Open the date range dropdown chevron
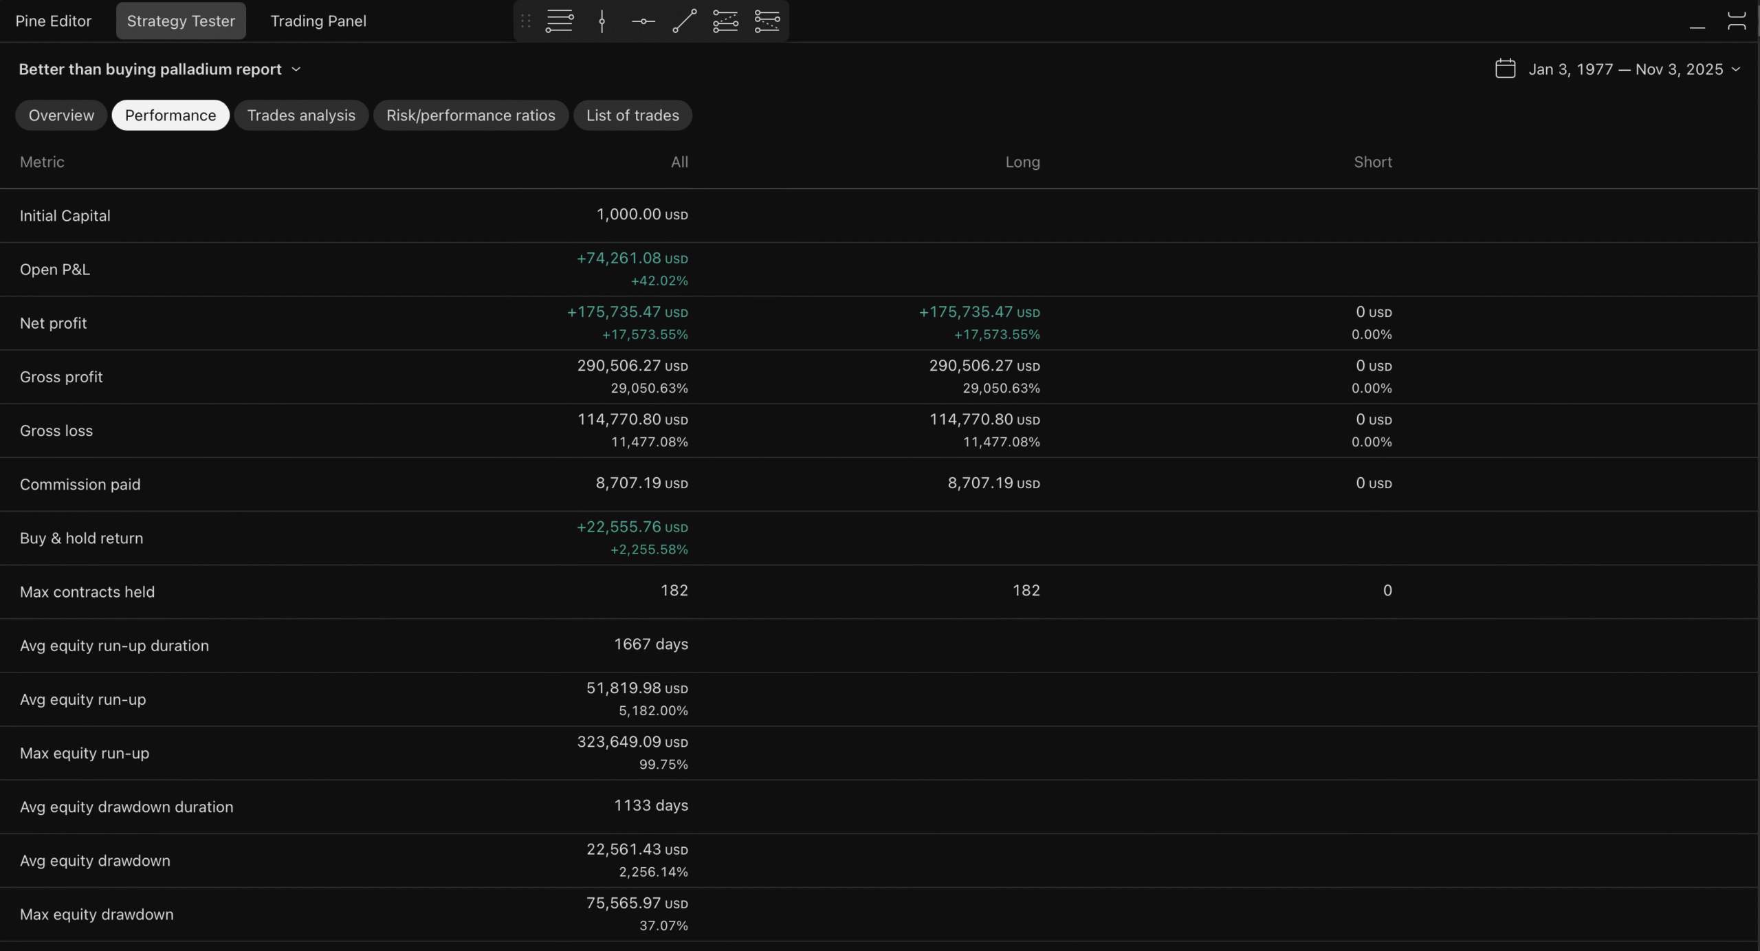 (x=1736, y=69)
